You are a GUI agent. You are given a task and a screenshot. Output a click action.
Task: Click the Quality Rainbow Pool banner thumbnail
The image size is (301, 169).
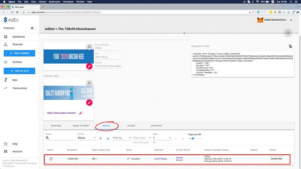click(68, 93)
